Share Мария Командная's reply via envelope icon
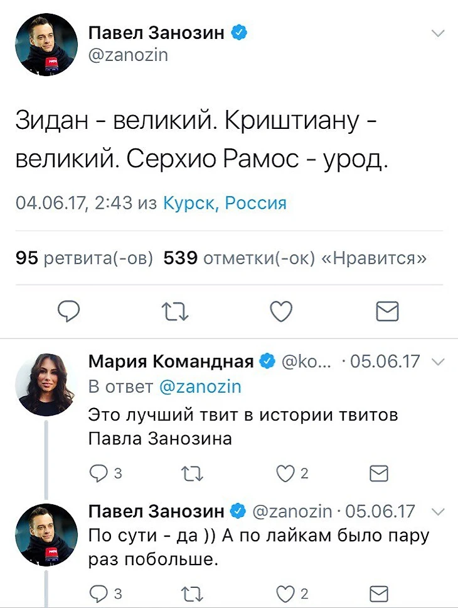 click(379, 474)
